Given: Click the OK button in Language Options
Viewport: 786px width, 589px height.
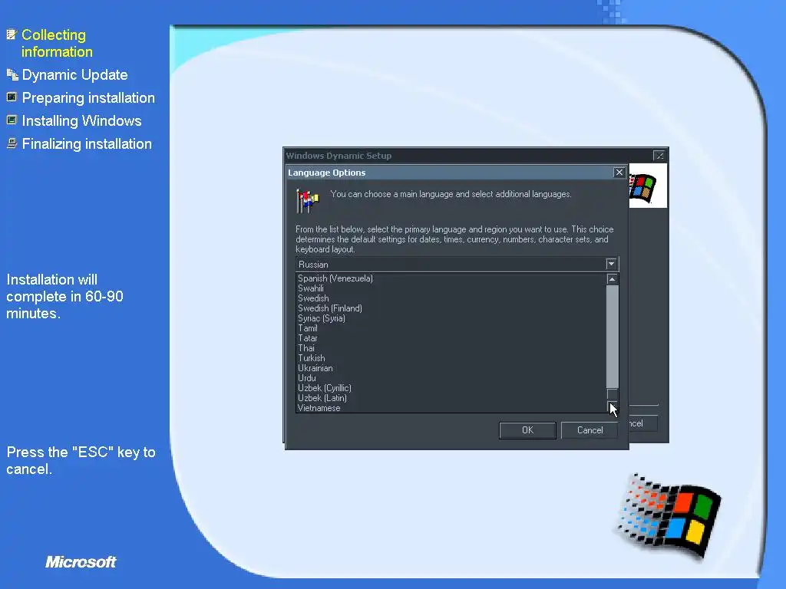Looking at the screenshot, I should 527,430.
